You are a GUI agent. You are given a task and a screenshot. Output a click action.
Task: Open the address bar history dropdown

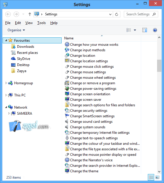(110, 14)
